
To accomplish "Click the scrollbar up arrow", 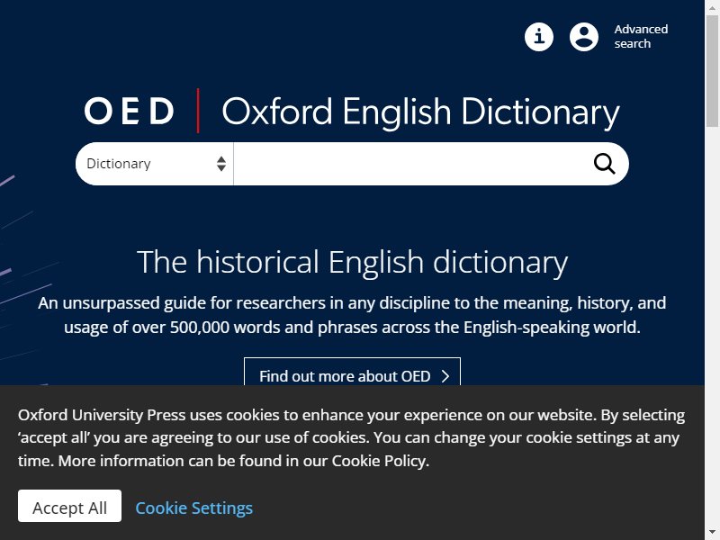I will [x=712, y=7].
